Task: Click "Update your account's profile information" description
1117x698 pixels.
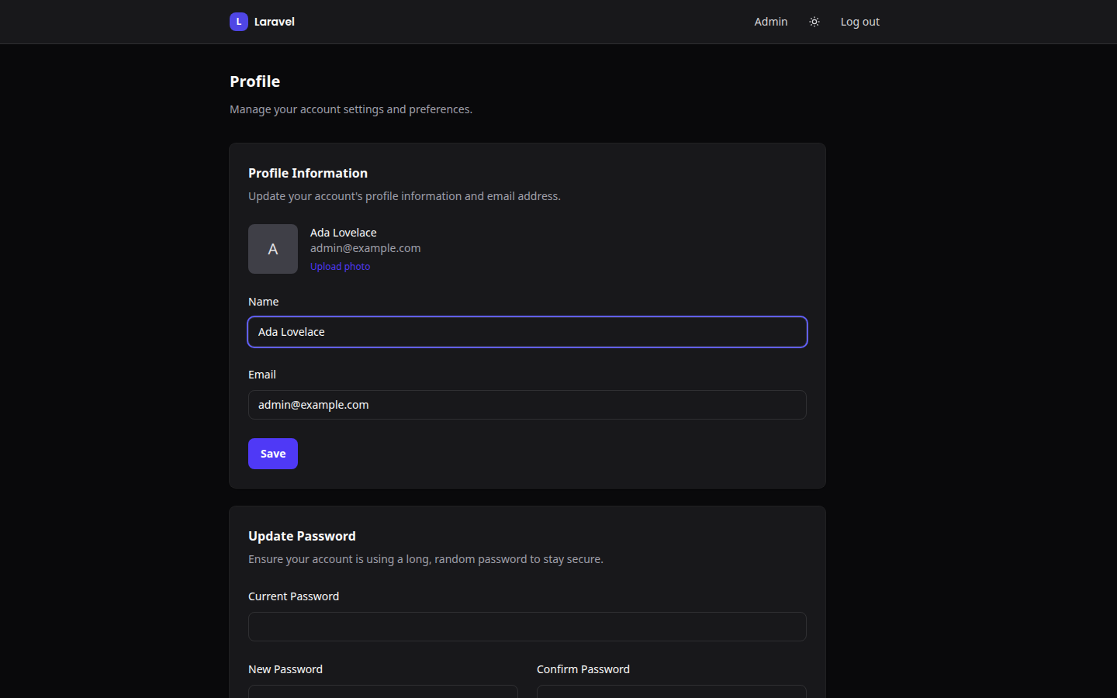Action: coord(404,196)
